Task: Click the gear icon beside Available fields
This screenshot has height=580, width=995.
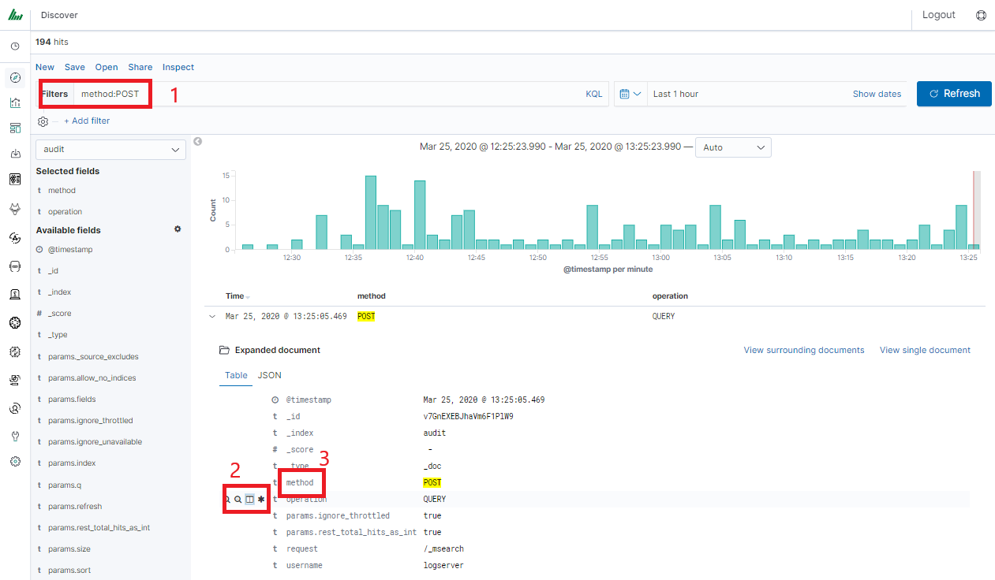Action: tap(178, 229)
